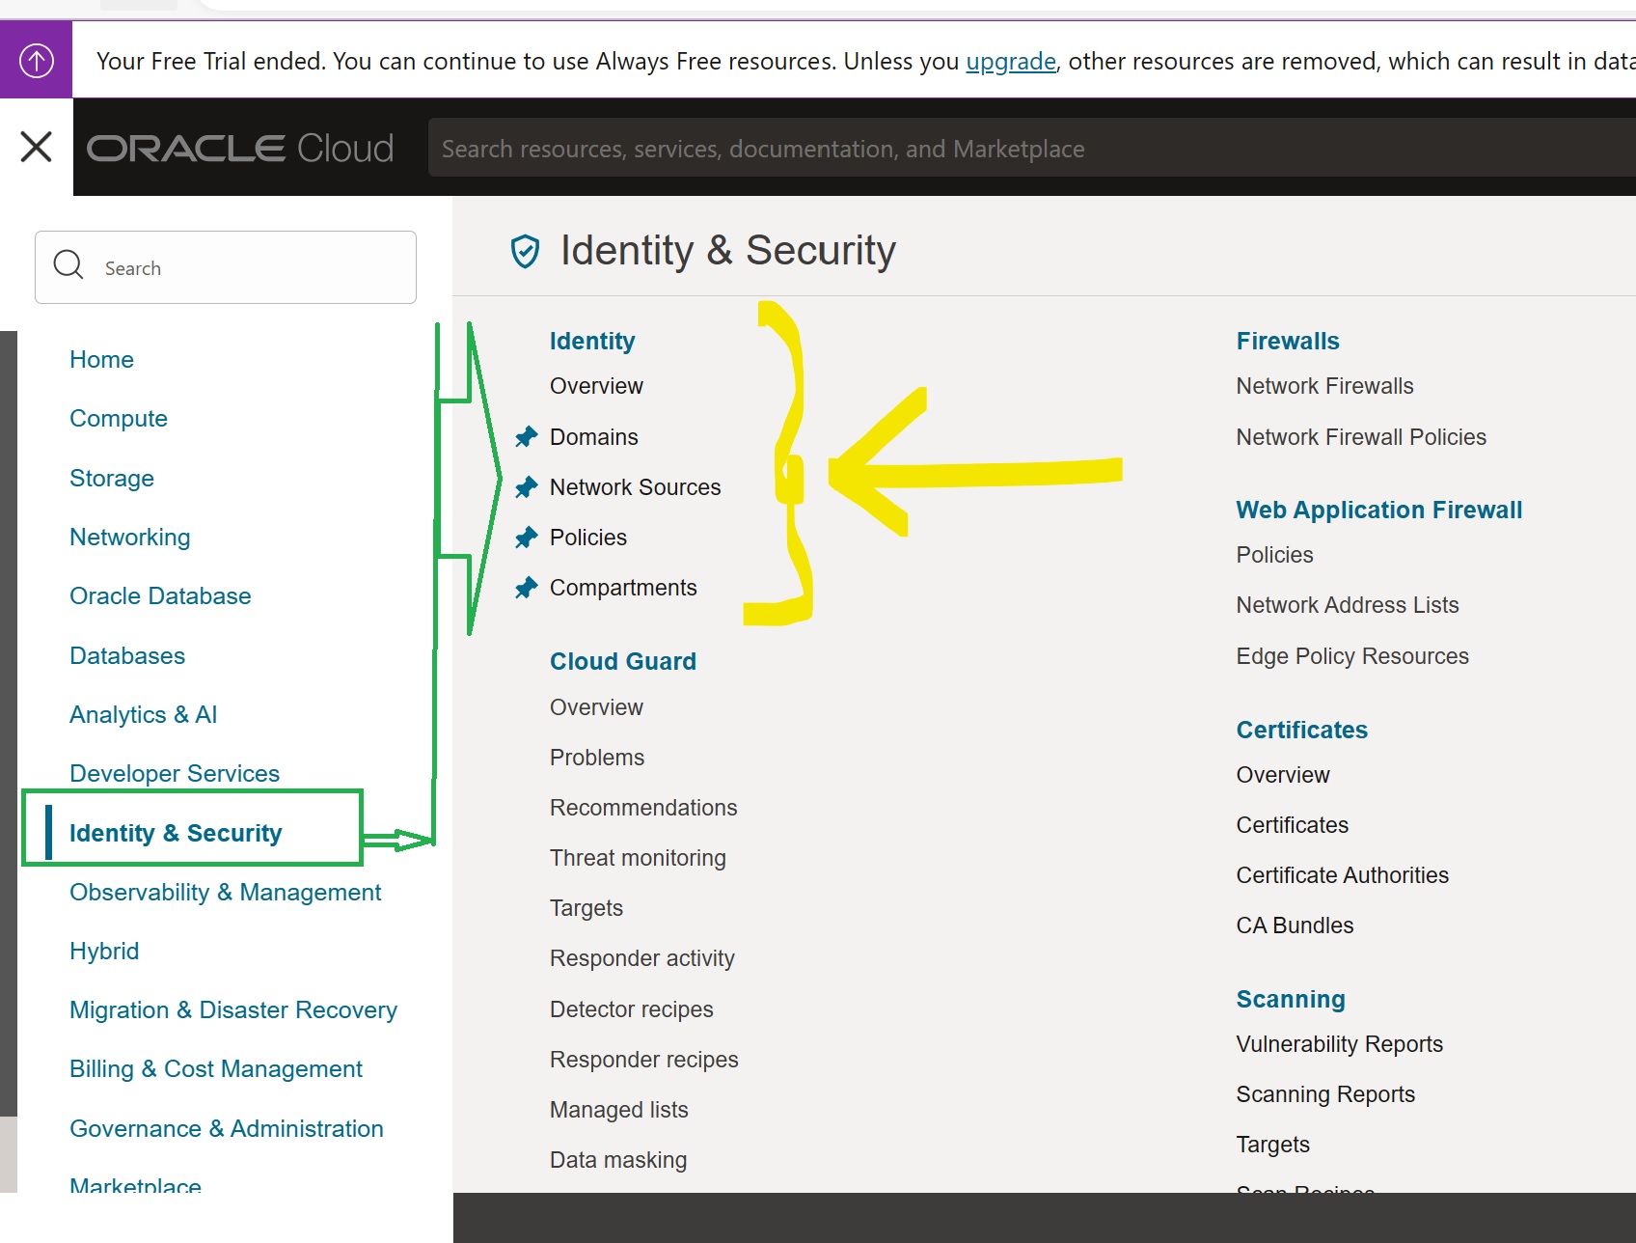Toggle the pin next to Compartments
The width and height of the screenshot is (1636, 1243).
pos(526,588)
